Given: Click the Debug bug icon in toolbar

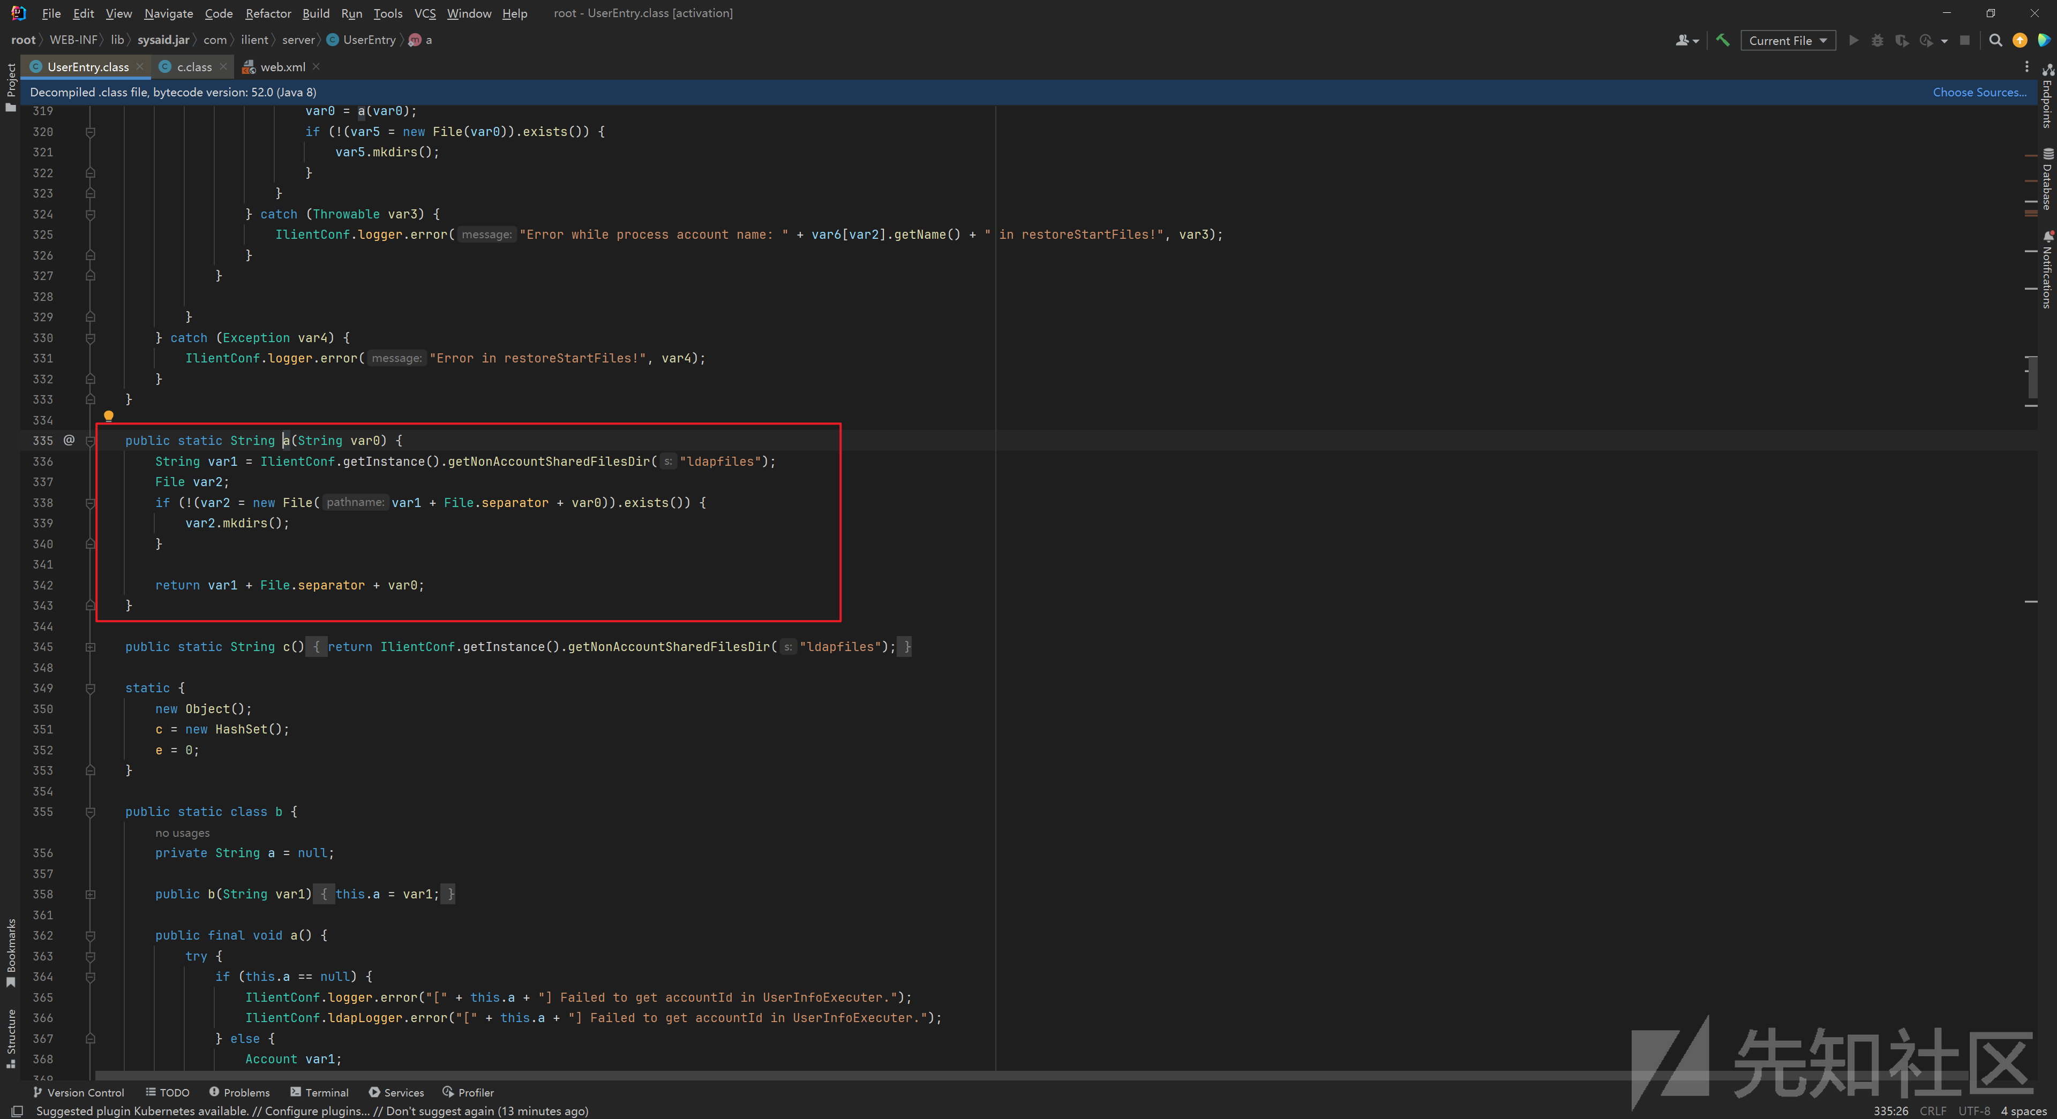Looking at the screenshot, I should (1878, 40).
